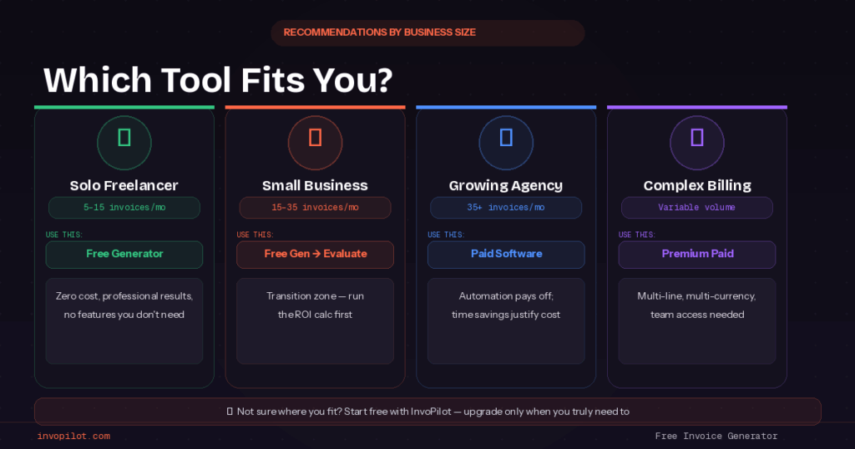Open the invopilot.com link
855x449 pixels.
(73, 436)
